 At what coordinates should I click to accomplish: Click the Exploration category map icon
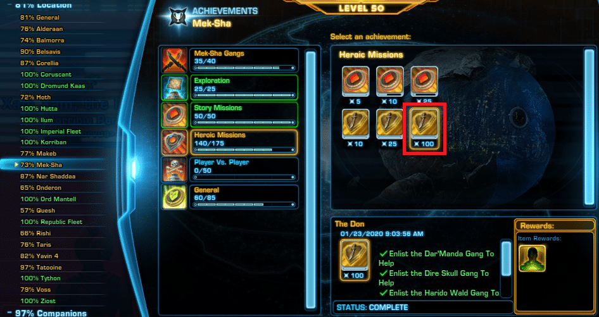(x=174, y=87)
